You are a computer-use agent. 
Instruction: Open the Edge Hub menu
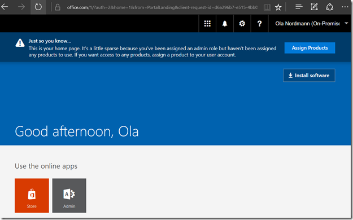point(299,7)
